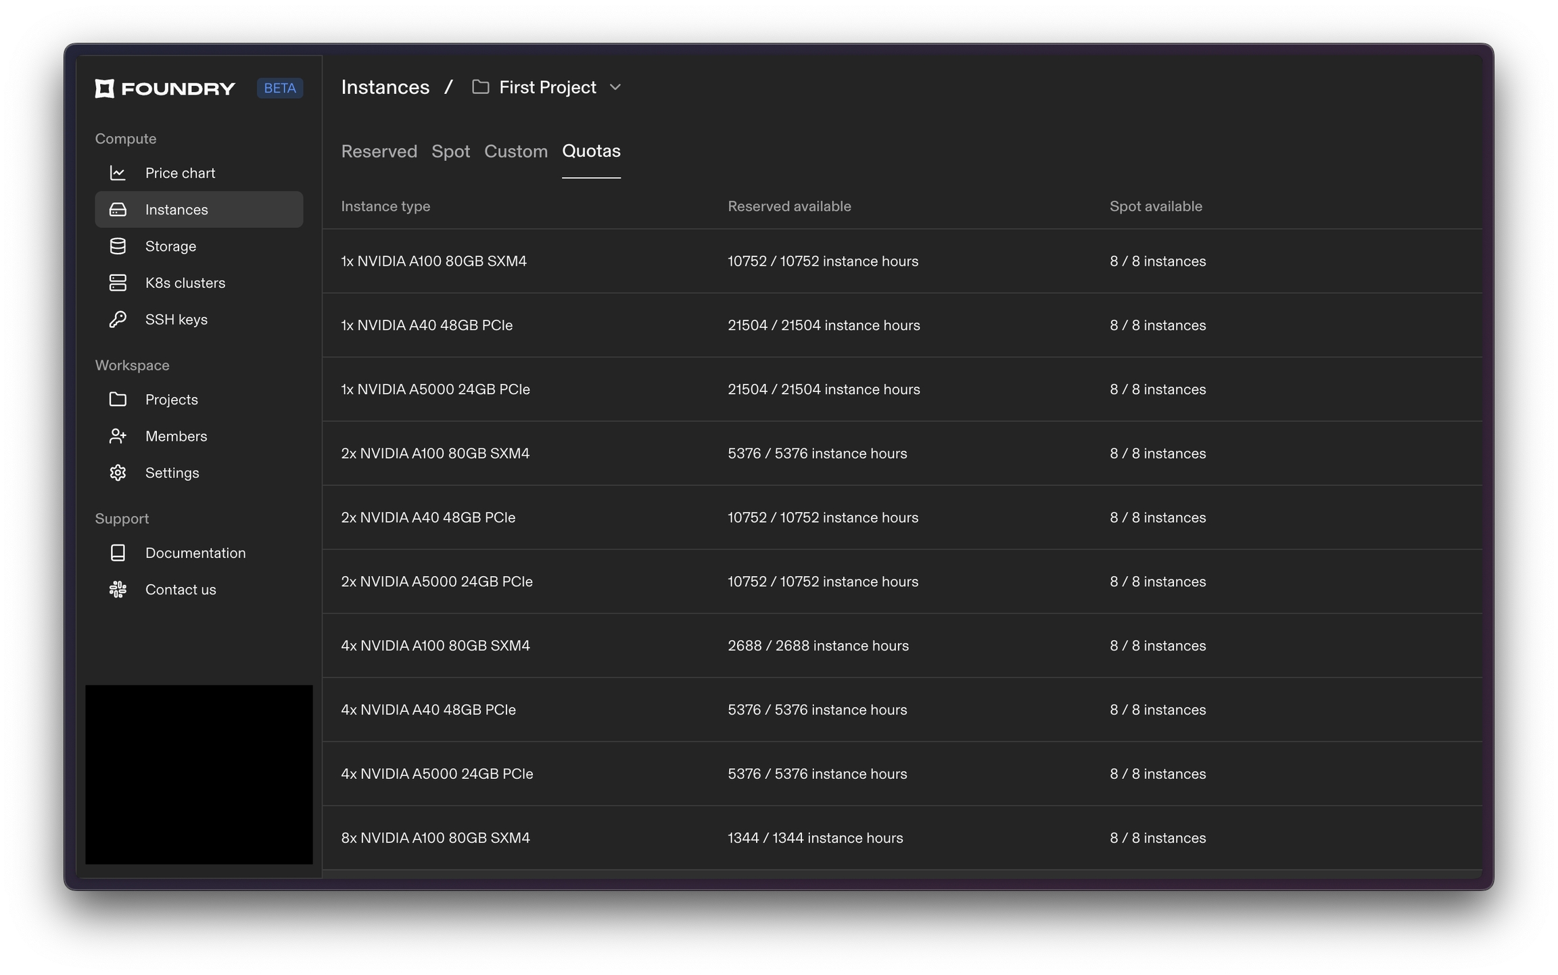Click the Reserved available column header
This screenshot has height=975, width=1558.
tap(789, 206)
